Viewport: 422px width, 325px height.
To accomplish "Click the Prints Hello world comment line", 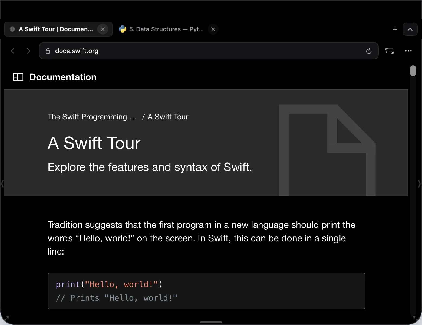I will click(x=117, y=298).
